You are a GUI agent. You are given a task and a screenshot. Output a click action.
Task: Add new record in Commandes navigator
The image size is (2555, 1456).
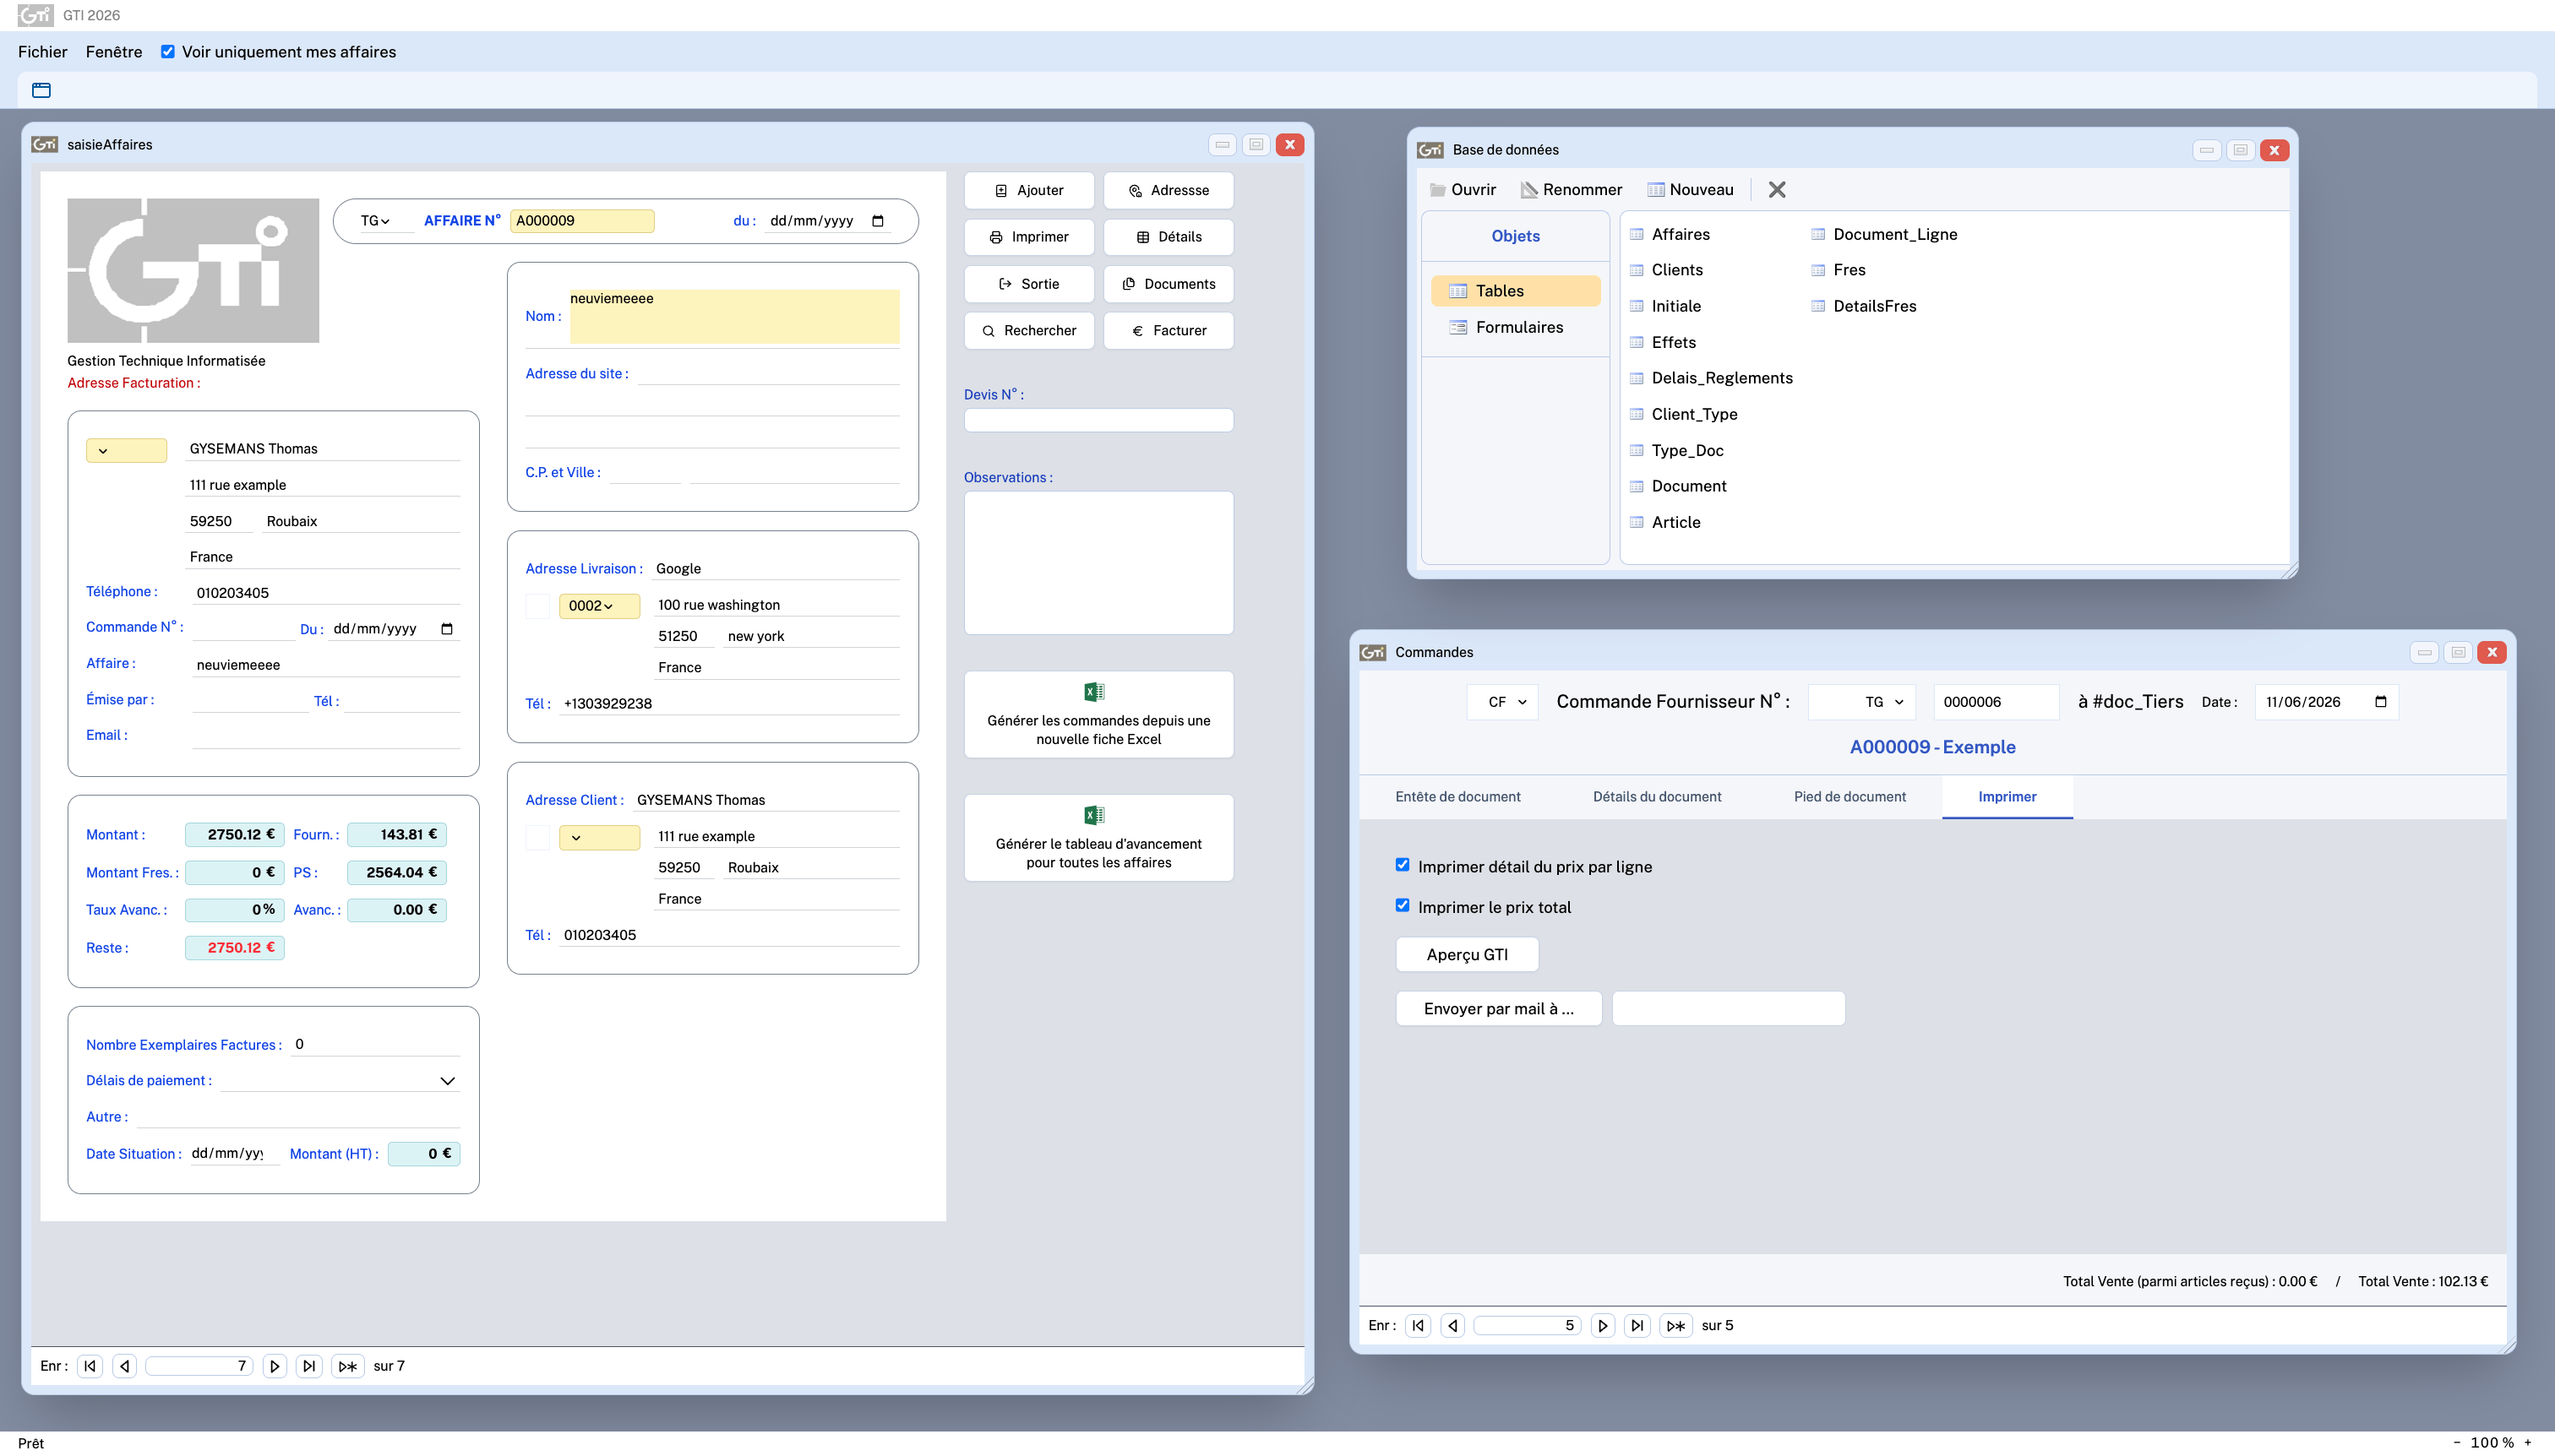click(1675, 1325)
